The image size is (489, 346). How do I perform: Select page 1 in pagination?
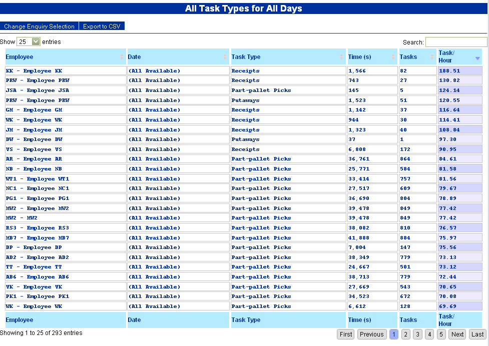394,334
